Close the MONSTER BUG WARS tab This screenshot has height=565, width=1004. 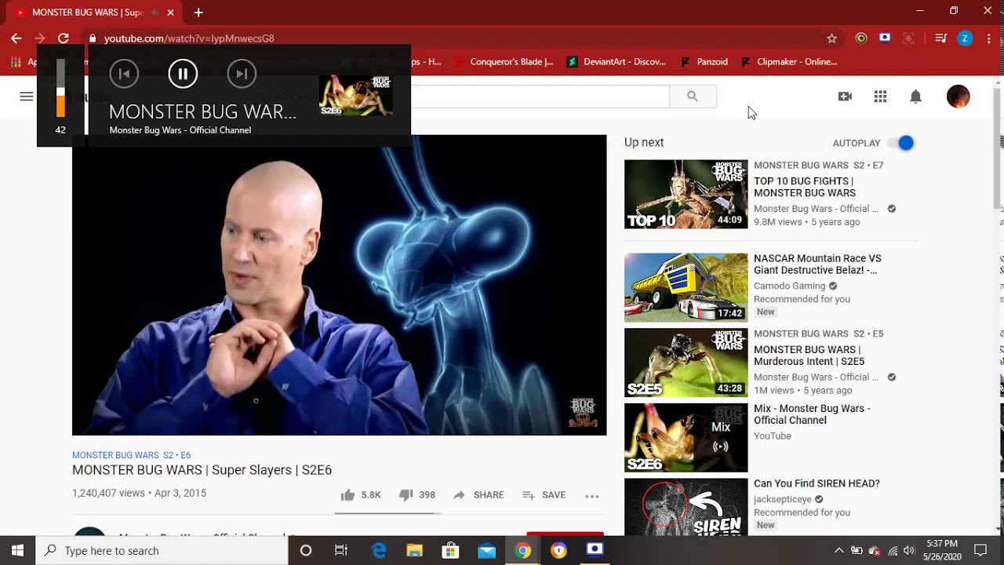(170, 13)
